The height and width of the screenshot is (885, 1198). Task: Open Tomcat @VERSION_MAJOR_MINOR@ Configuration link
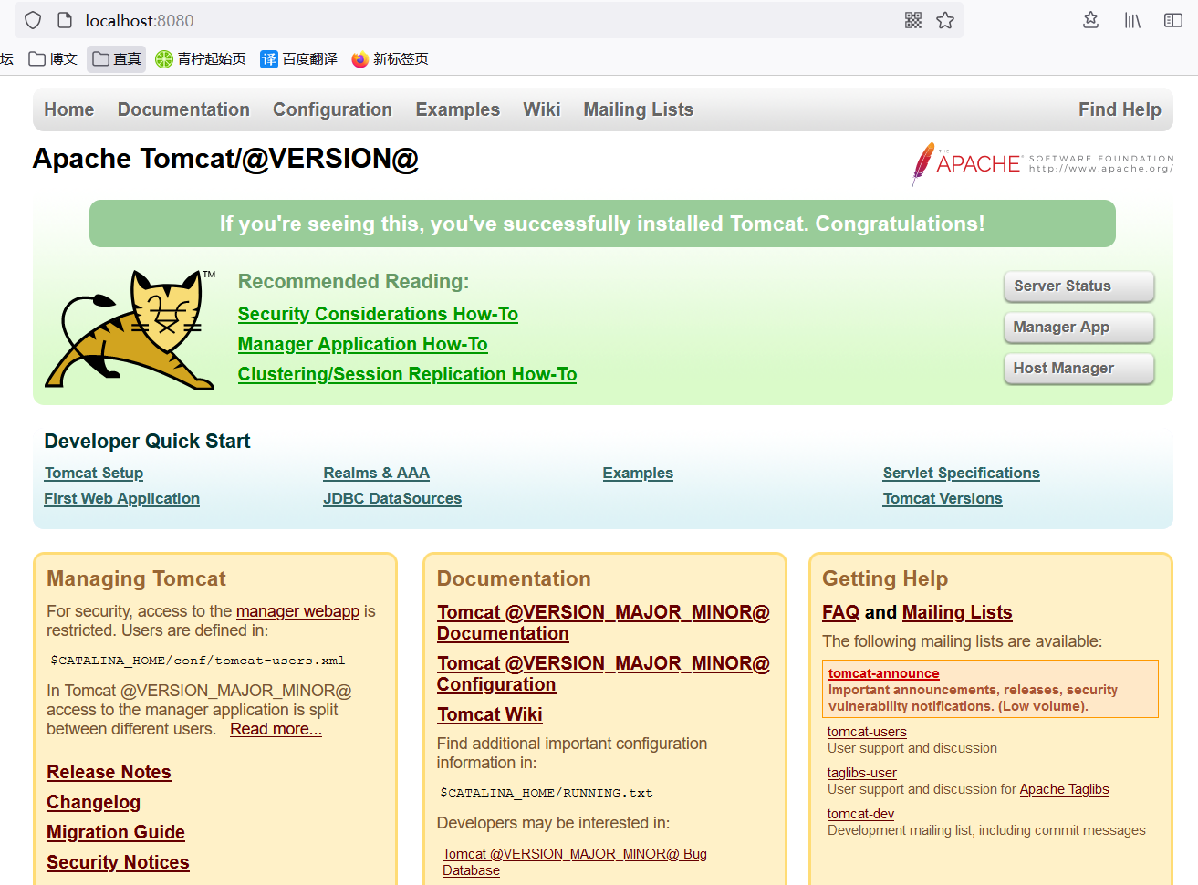(603, 674)
